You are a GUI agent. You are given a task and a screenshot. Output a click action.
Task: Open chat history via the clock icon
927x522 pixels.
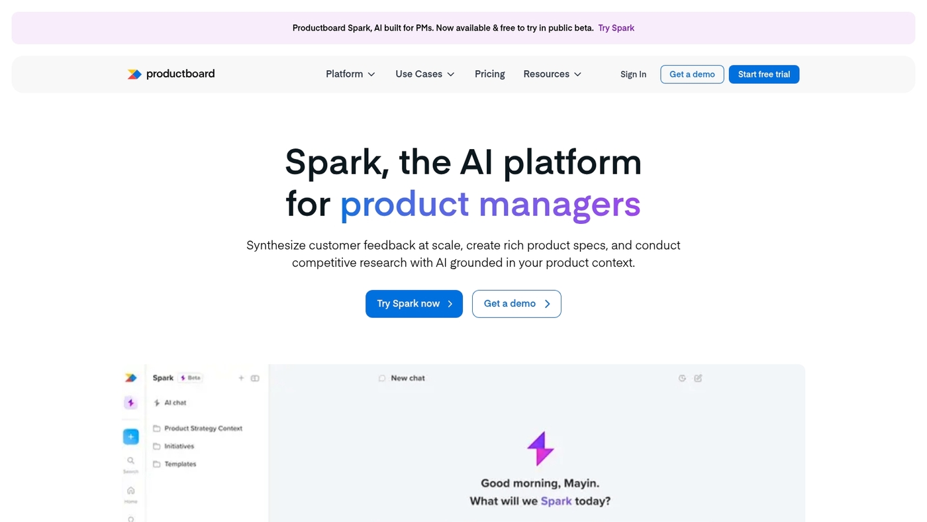pos(682,378)
